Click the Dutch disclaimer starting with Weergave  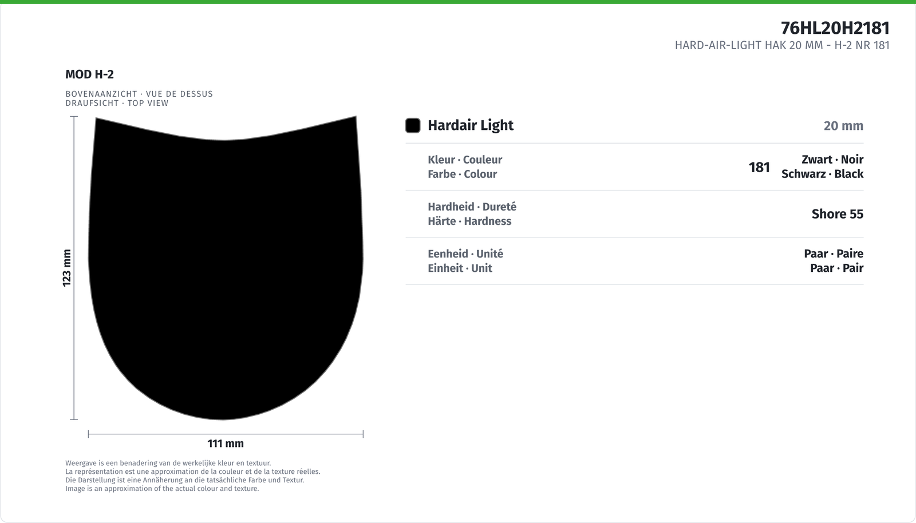pos(168,463)
